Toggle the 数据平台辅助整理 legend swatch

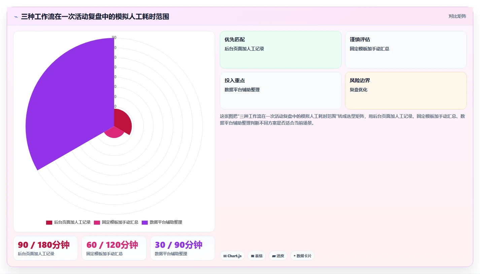pos(145,222)
